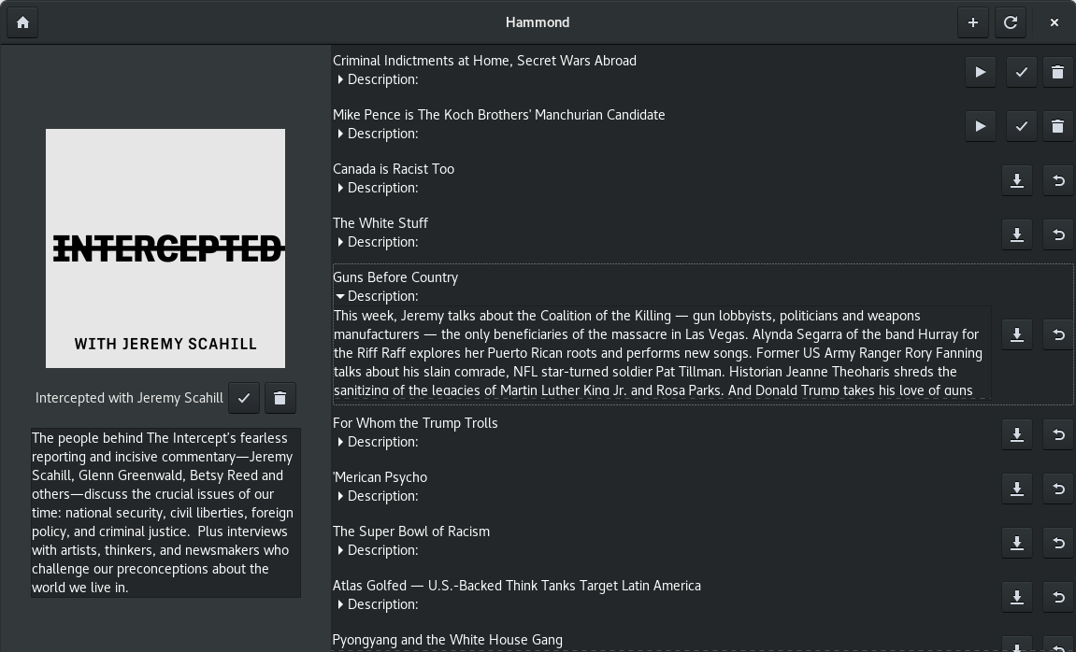The width and height of the screenshot is (1076, 652).
Task: Refresh the podcast feed
Action: [1011, 21]
